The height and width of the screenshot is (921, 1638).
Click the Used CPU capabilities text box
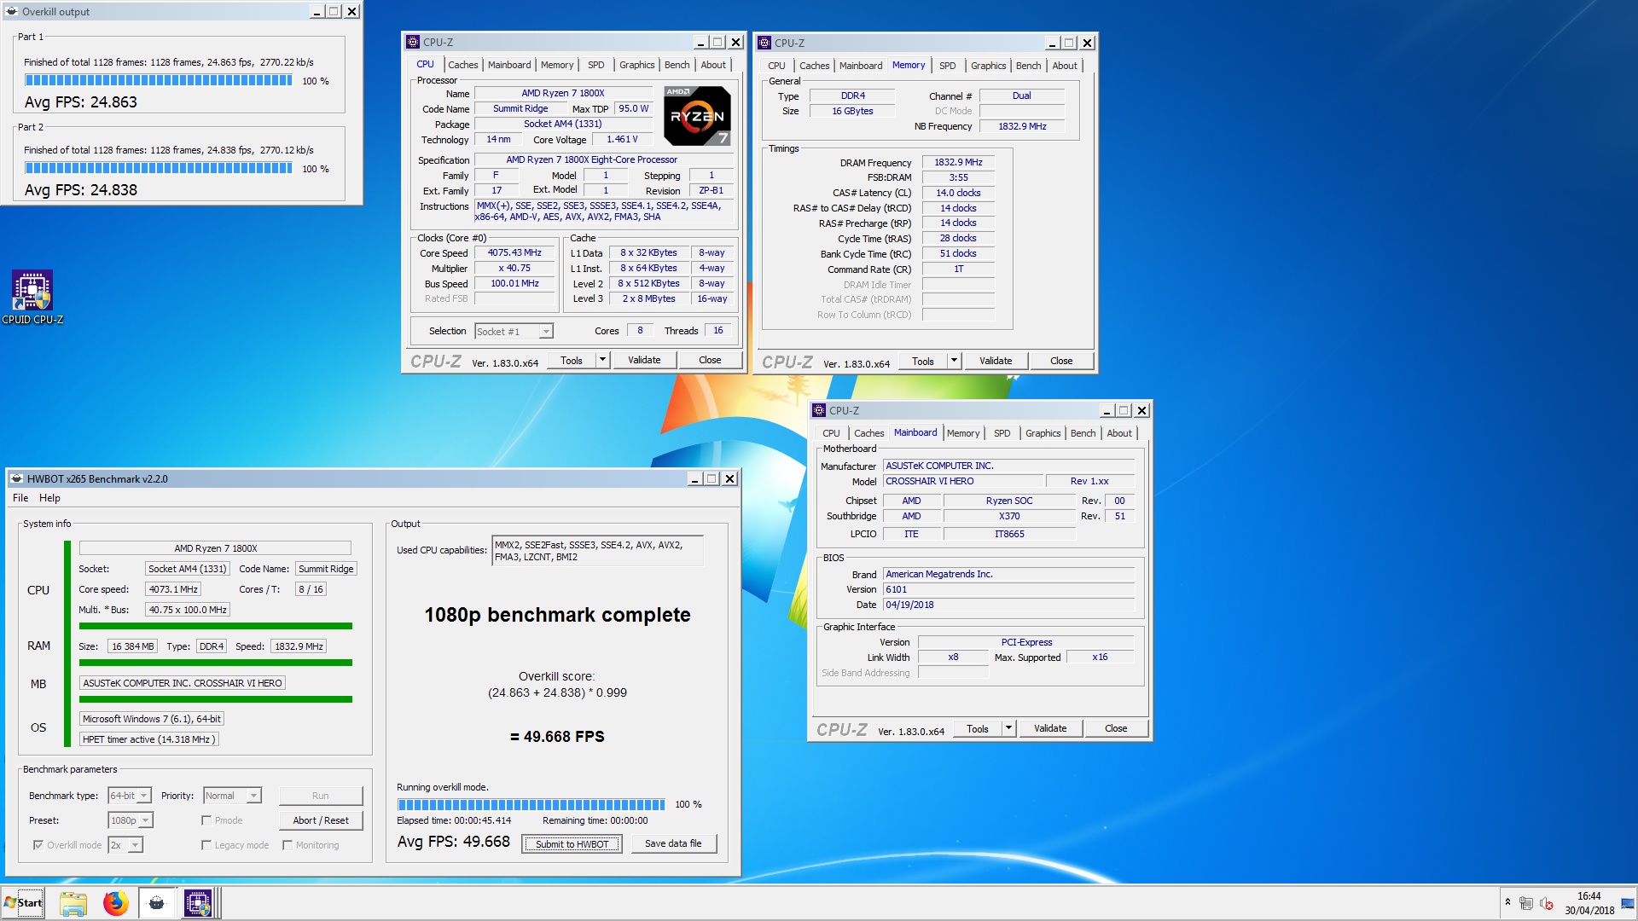click(x=597, y=551)
